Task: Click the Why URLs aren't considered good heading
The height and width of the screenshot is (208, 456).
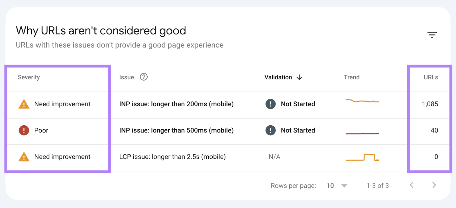Action: pos(101,30)
